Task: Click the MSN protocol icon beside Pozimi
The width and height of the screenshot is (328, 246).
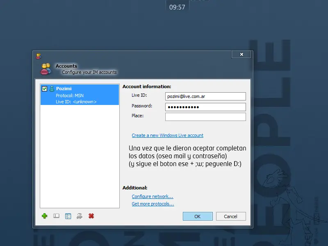Action: click(52, 89)
